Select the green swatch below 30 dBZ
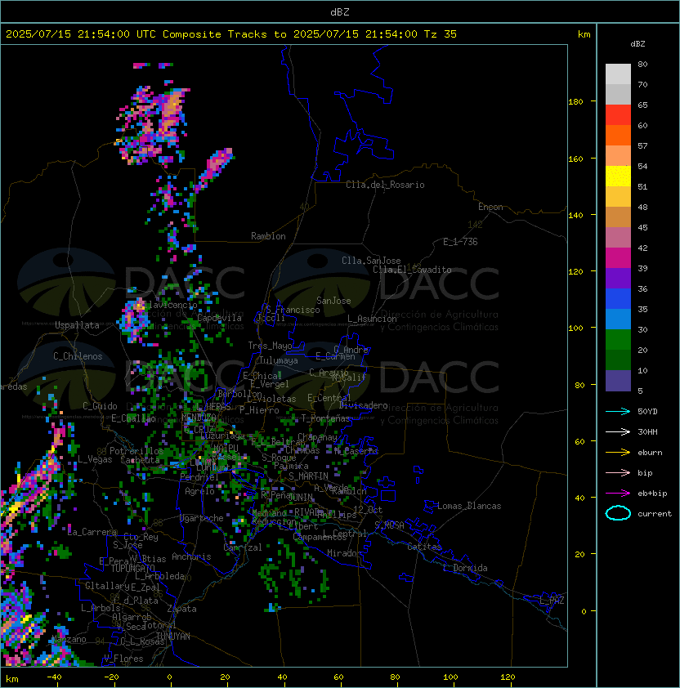The image size is (680, 688). [618, 339]
